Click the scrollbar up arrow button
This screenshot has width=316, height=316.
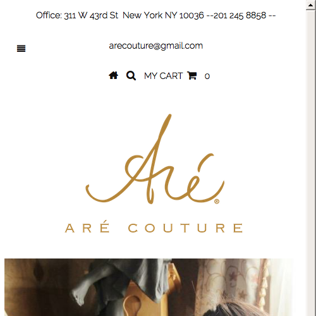pos(311,5)
